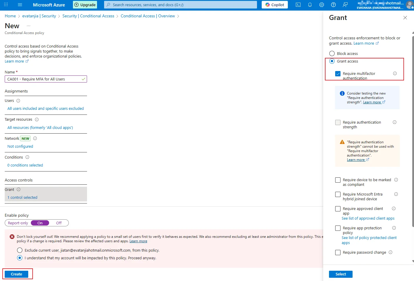The width and height of the screenshot is (414, 281).
Task: Show info tooltip for Target resources
Action: click(37, 120)
